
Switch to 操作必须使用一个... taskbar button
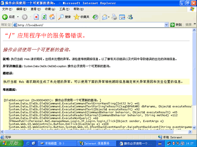tap(136, 143)
